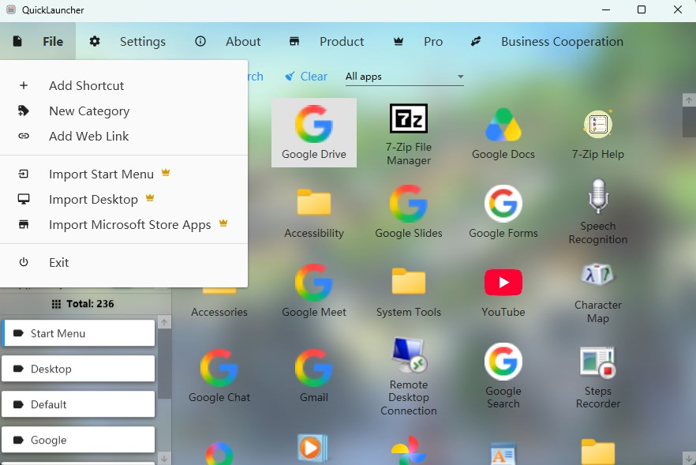696x465 pixels.
Task: Open the Settings menu
Action: pyautogui.click(x=127, y=41)
